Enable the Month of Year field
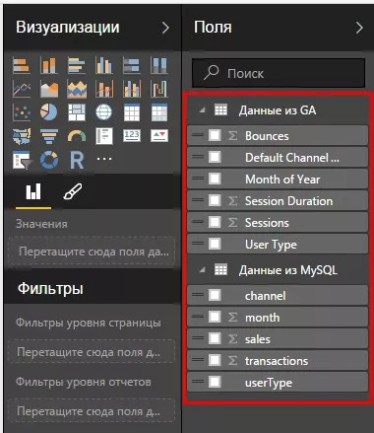This screenshot has height=433, width=374. pyautogui.click(x=215, y=179)
